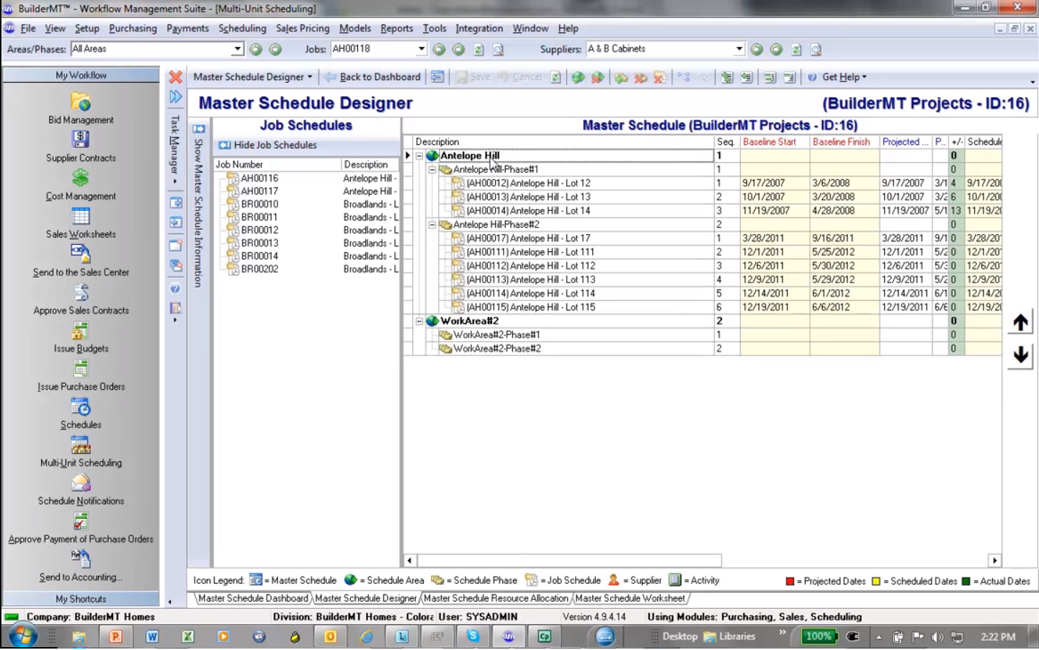Screen dimensions: 1039x650
Task: Click the move up arrow icon
Action: tap(1020, 323)
